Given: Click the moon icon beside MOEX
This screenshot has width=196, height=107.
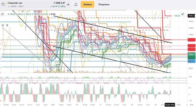Looking at the screenshot, I should pos(9,6).
